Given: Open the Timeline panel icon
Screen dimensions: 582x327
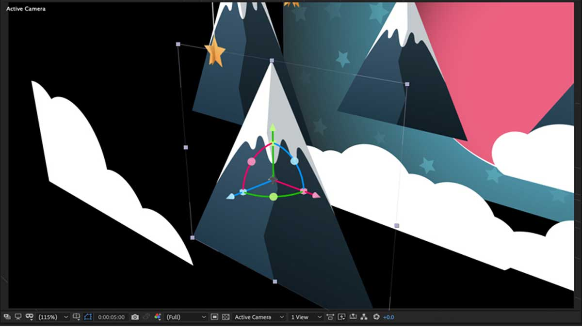Looking at the screenshot, I should 353,317.
